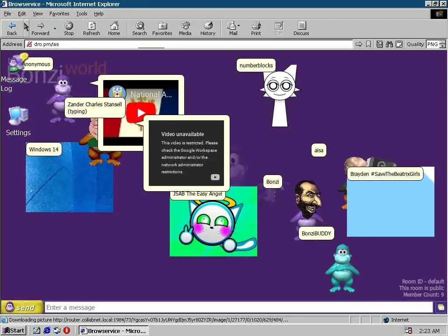This screenshot has width=448, height=336.
Task: Open the Favorites menu
Action: [59, 14]
